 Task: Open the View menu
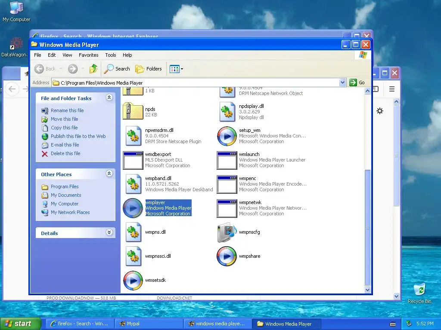(x=67, y=55)
